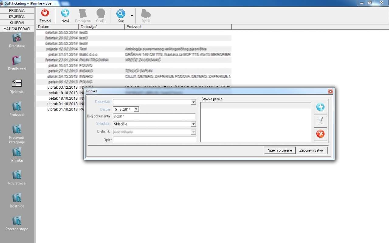Click the Zatvori power icon in toolbar

click(45, 13)
